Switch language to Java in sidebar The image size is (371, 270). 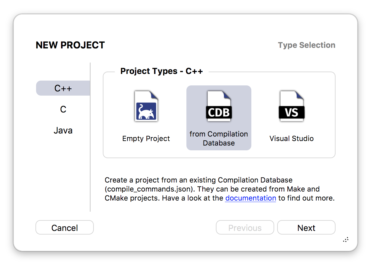pos(63,130)
